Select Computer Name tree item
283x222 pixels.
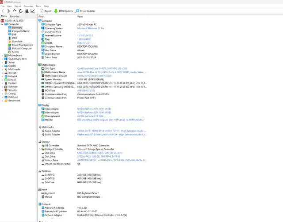(21, 31)
